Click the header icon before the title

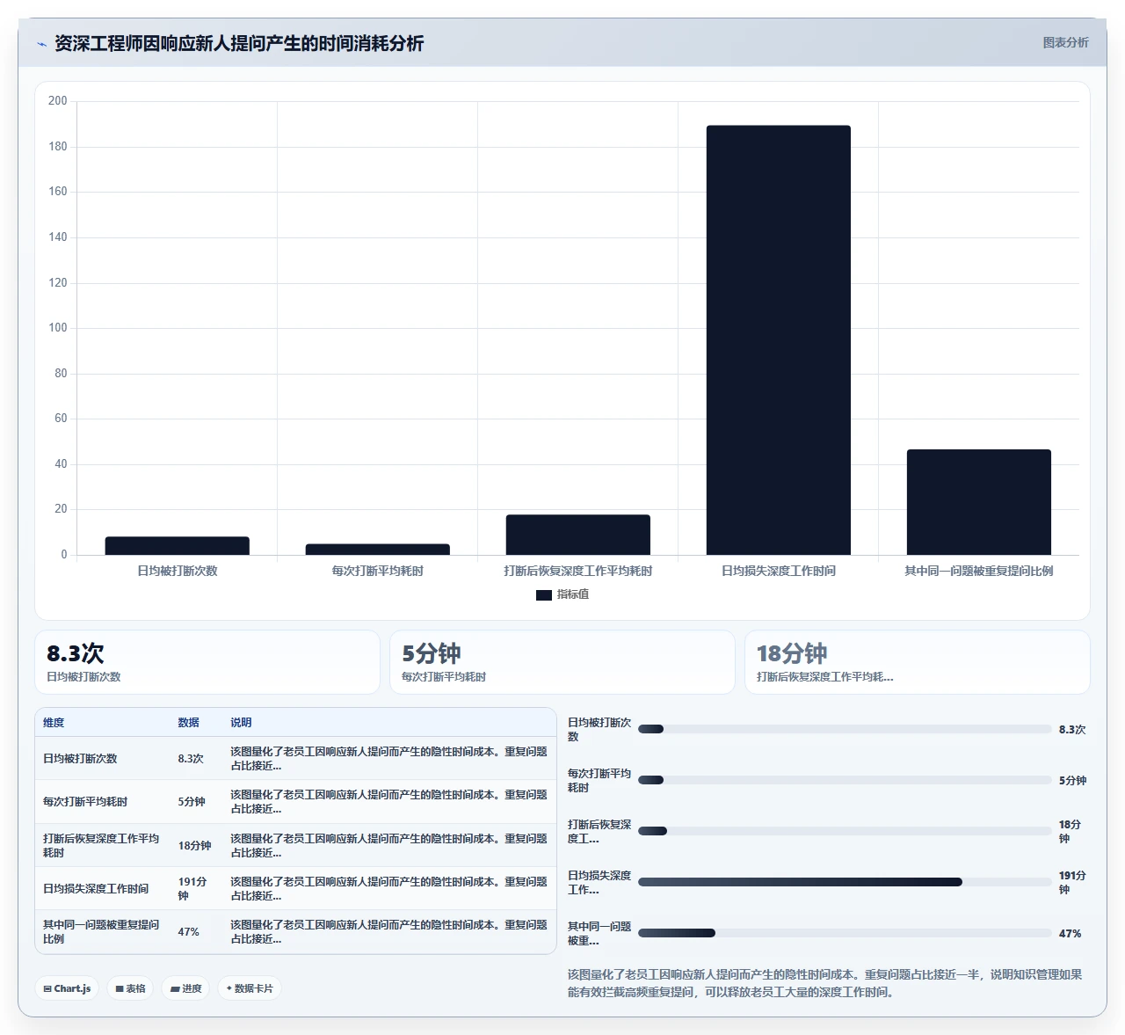[41, 44]
